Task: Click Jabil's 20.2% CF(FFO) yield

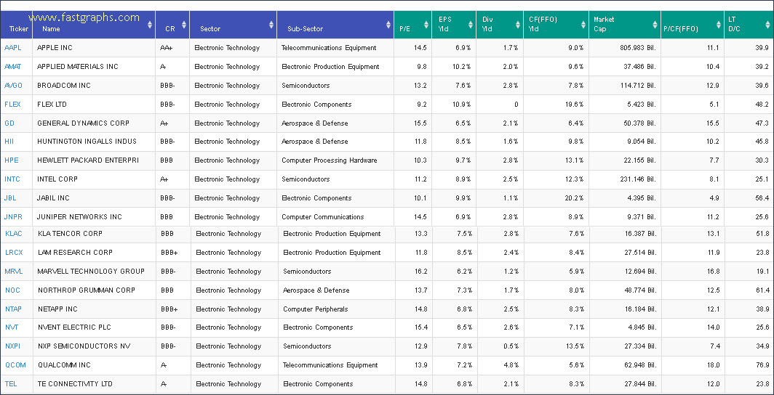Action: pyautogui.click(x=575, y=198)
